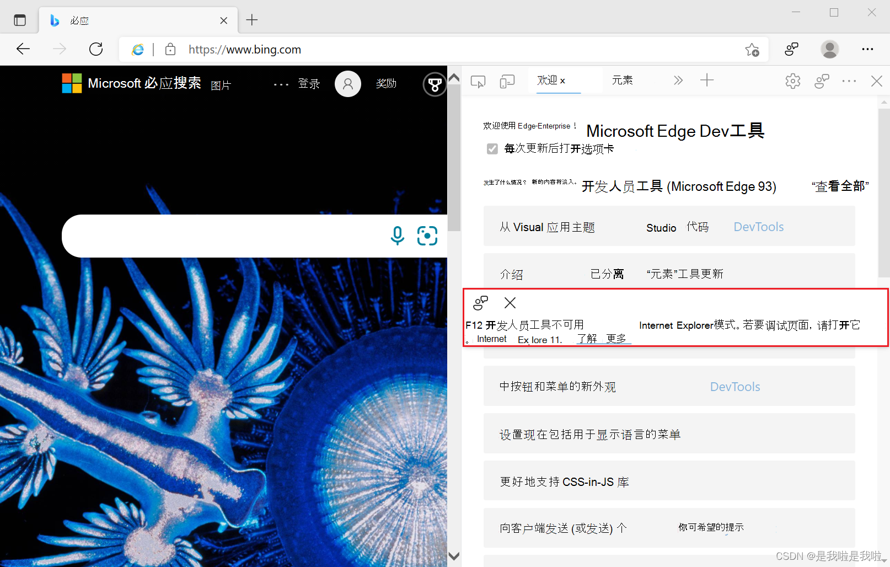
Task: Open DevTools settings gear
Action: tap(793, 81)
